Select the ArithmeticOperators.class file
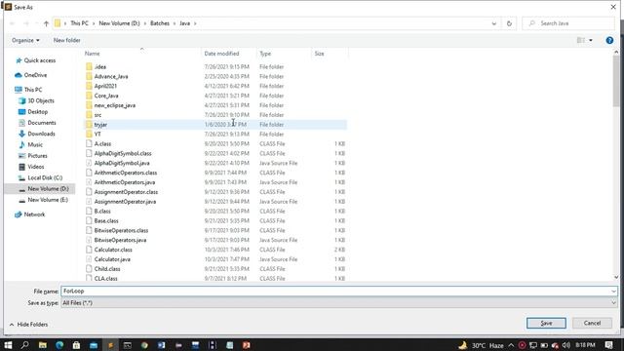The height and width of the screenshot is (351, 624). pos(126,173)
